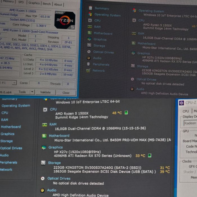The width and height of the screenshot is (197, 197).
Task: Click the CPU chip icon above 'AMD Ryzen 5 1500X 48 °C'
Action: (x=45, y=109)
